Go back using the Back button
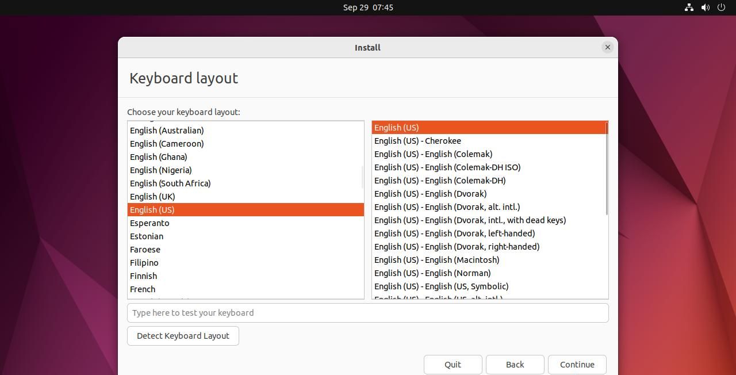This screenshot has height=375, width=736. point(515,365)
